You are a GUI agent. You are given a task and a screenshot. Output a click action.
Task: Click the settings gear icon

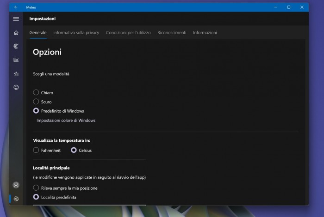16,199
